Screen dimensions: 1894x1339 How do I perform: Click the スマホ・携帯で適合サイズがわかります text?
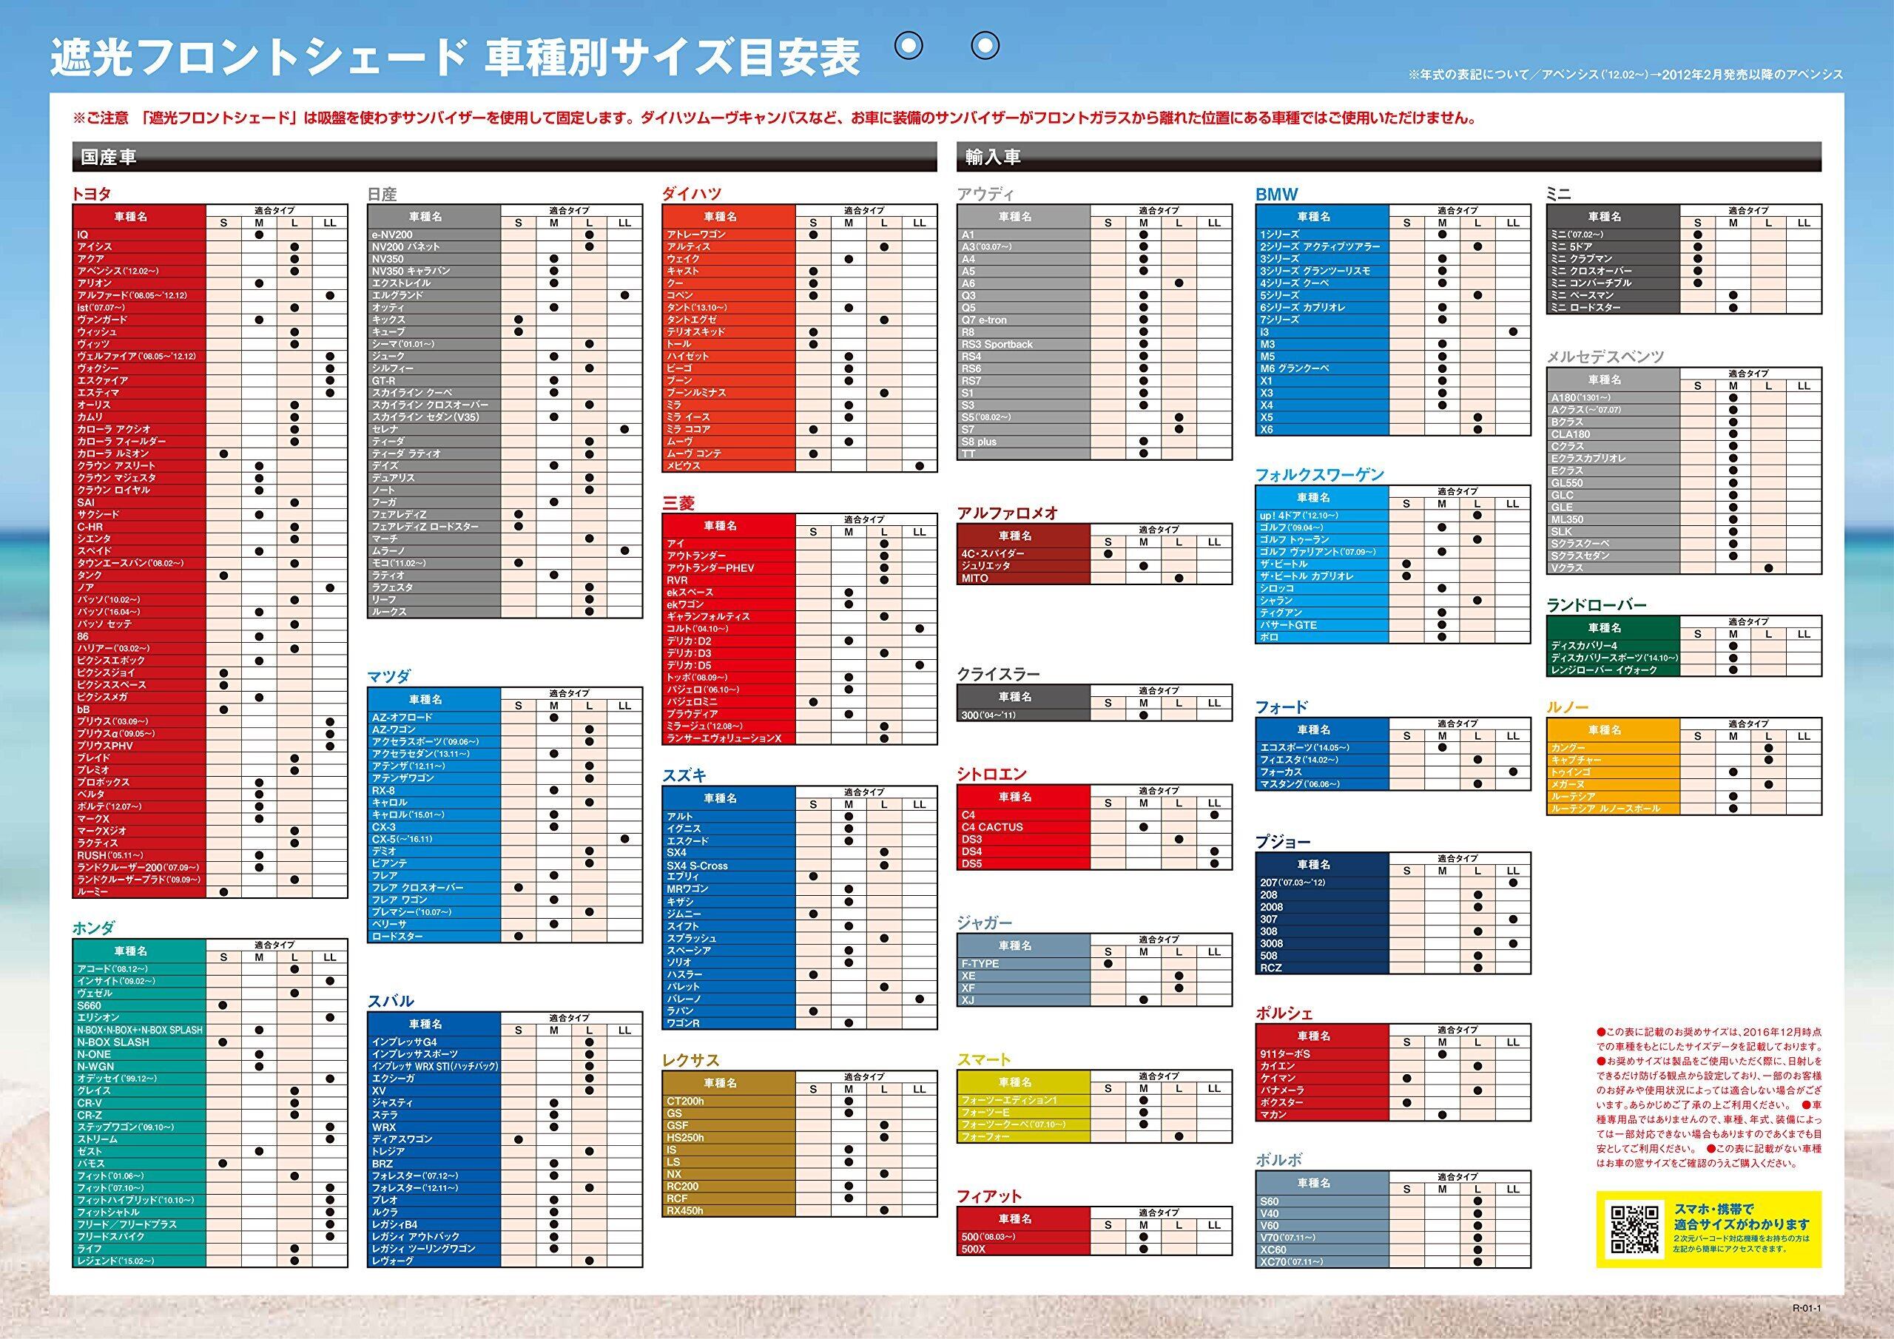[x=1742, y=1217]
